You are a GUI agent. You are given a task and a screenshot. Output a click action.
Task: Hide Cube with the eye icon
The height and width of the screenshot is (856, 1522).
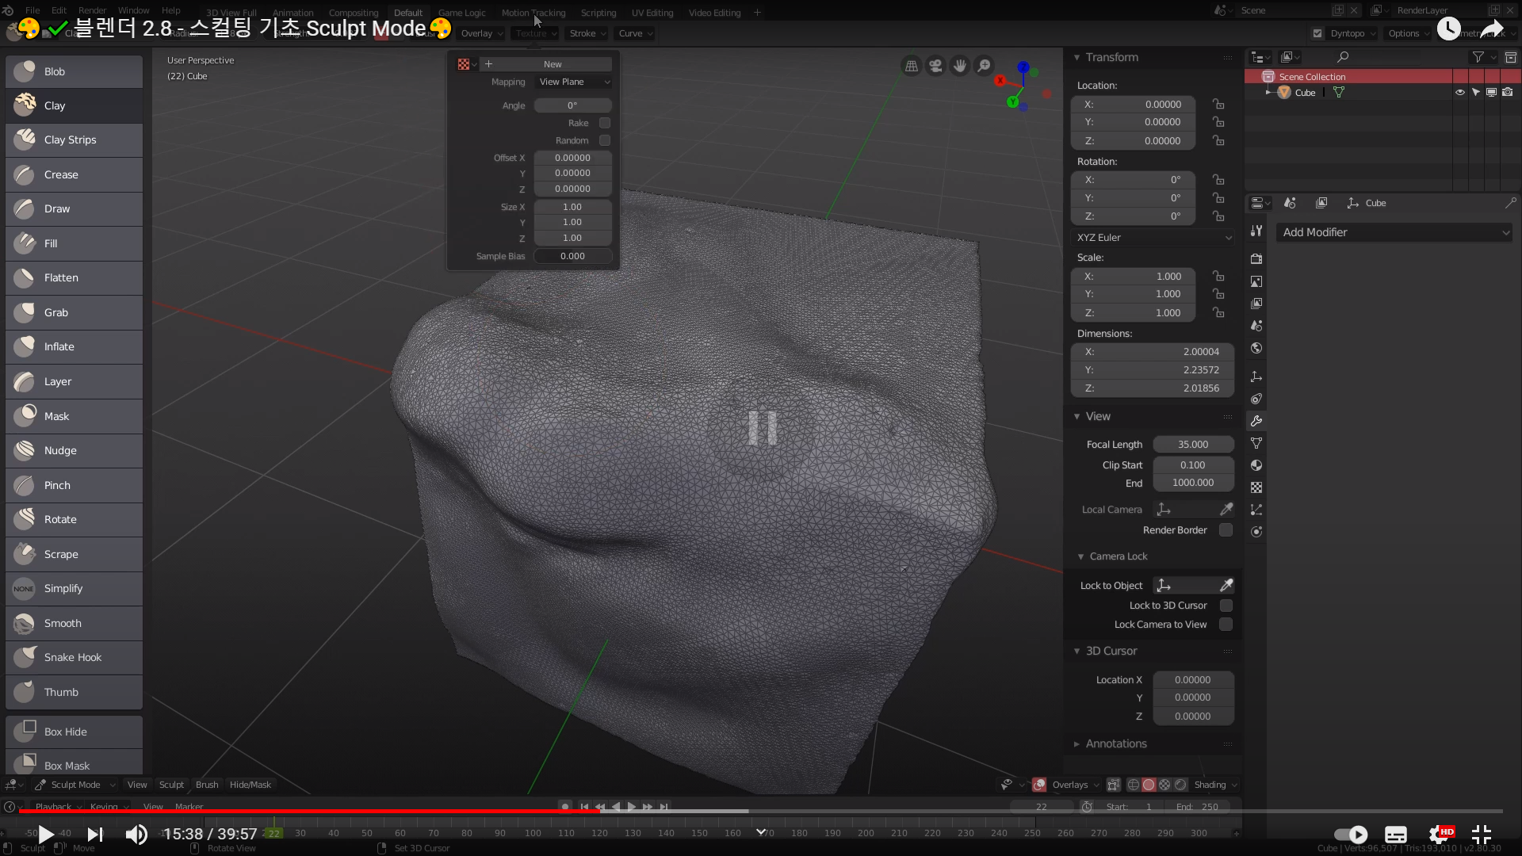point(1459,93)
